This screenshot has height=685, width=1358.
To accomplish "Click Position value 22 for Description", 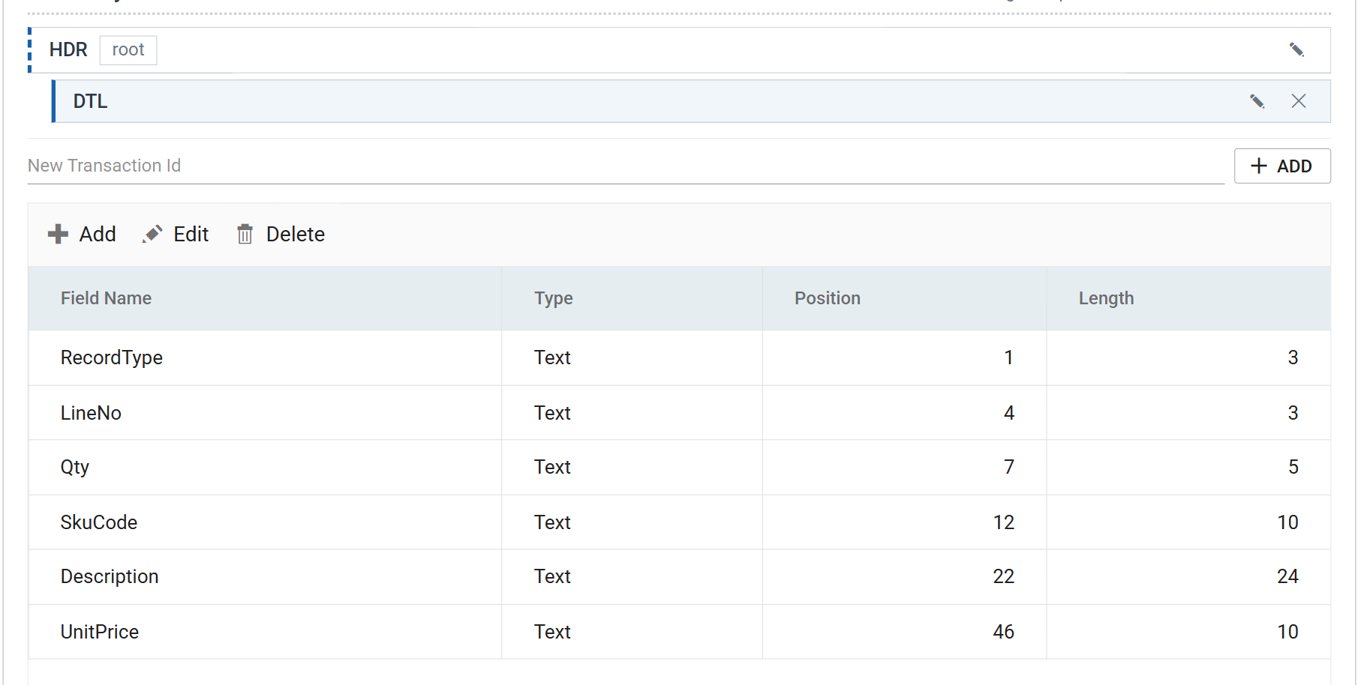I will (1004, 576).
